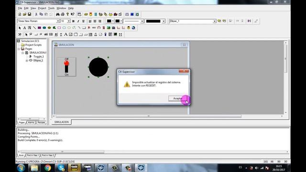Image resolution: width=306 pixels, height=172 pixels.
Task: Click the Cut scissors icon
Action: tap(36, 14)
